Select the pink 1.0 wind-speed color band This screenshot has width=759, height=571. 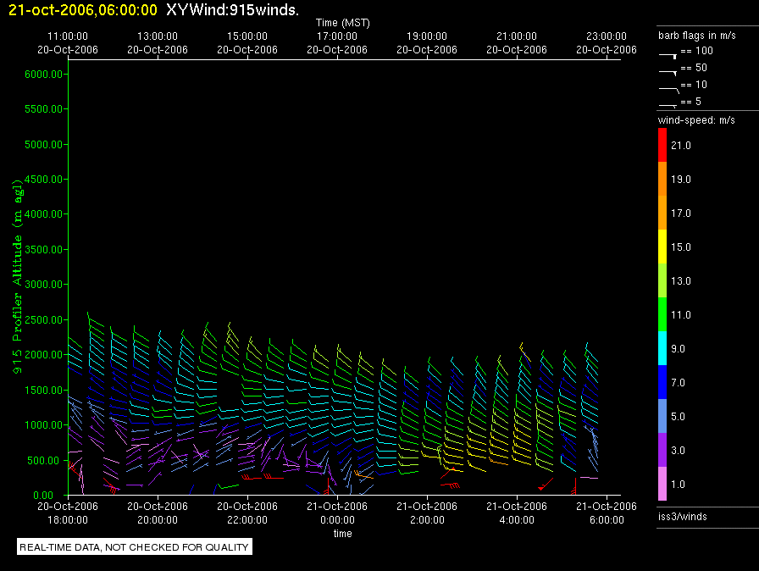pos(663,484)
